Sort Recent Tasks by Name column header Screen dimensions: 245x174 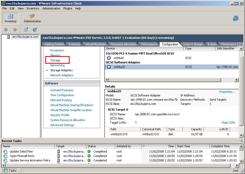28,146
